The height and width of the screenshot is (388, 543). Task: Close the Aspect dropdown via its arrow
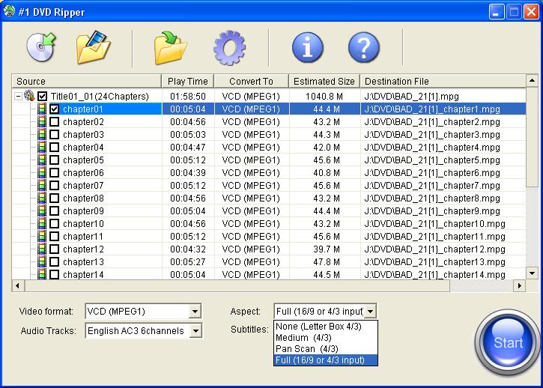370,311
